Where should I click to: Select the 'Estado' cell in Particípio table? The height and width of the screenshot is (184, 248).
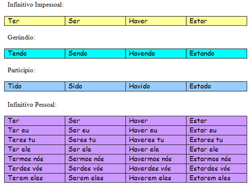(x=217, y=86)
